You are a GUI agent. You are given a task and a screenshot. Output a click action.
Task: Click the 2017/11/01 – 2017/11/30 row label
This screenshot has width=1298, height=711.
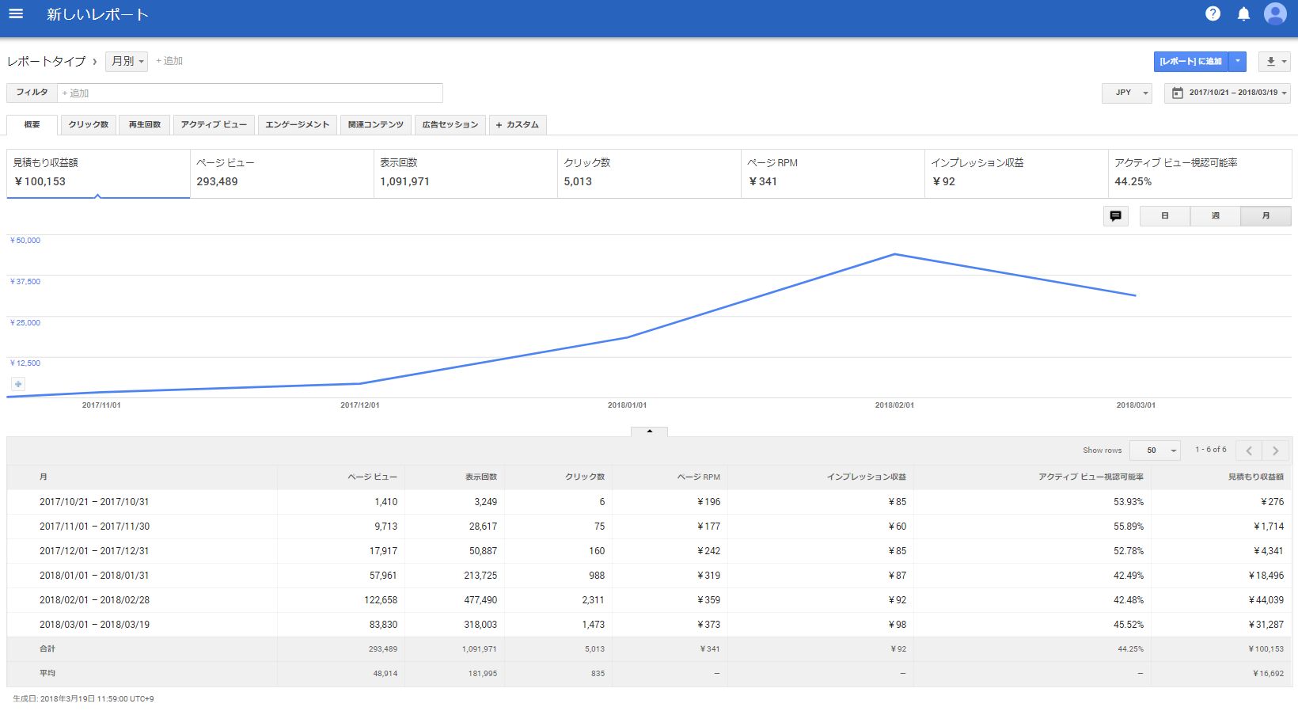(x=94, y=527)
